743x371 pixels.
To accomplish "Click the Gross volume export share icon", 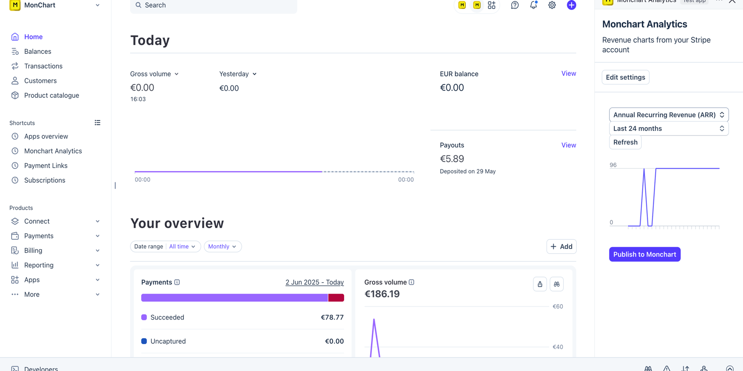I will pyautogui.click(x=540, y=284).
